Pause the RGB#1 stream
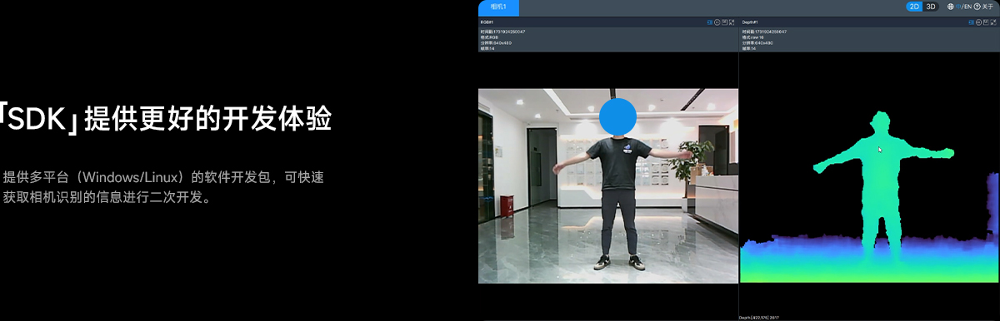This screenshot has height=321, width=1000. point(717,22)
